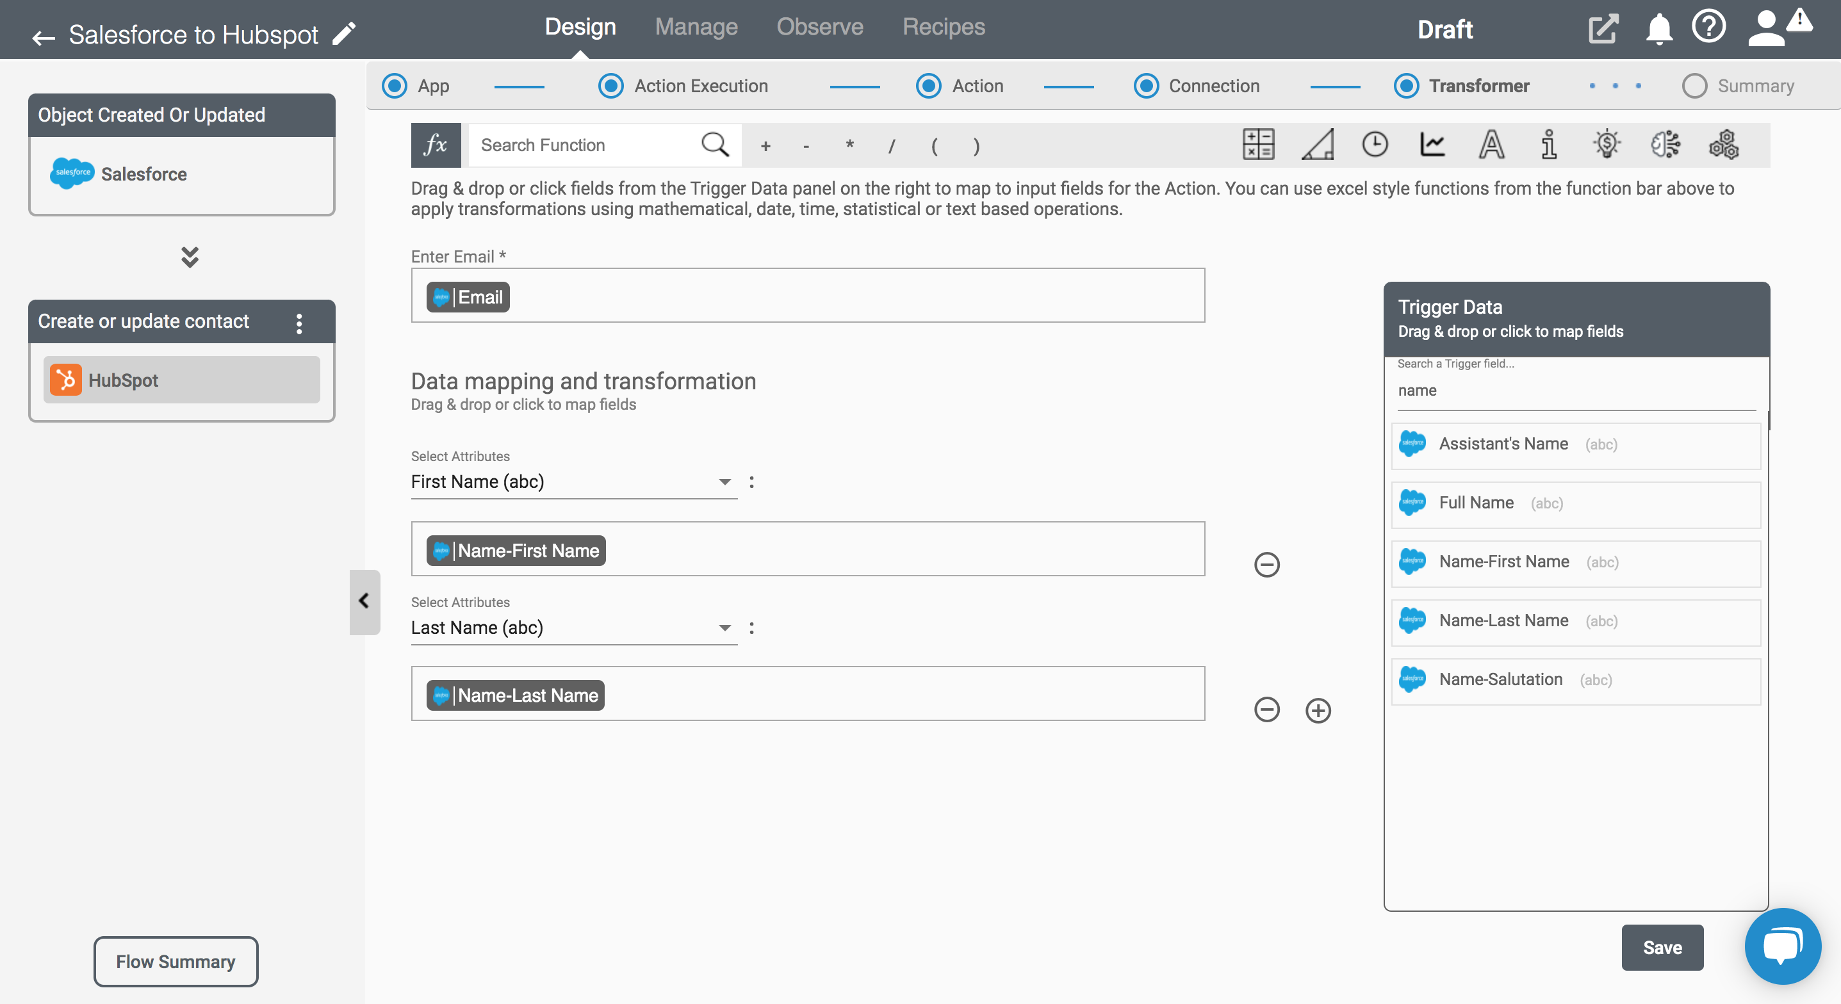Insert plus operator
The image size is (1841, 1004).
(x=765, y=146)
